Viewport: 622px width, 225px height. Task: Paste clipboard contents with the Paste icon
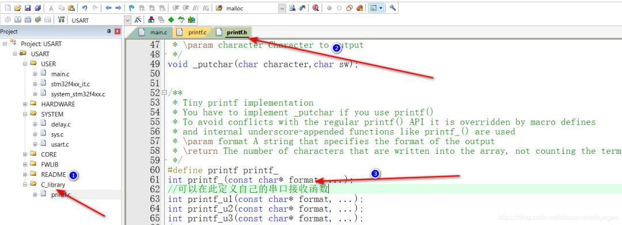(71, 8)
